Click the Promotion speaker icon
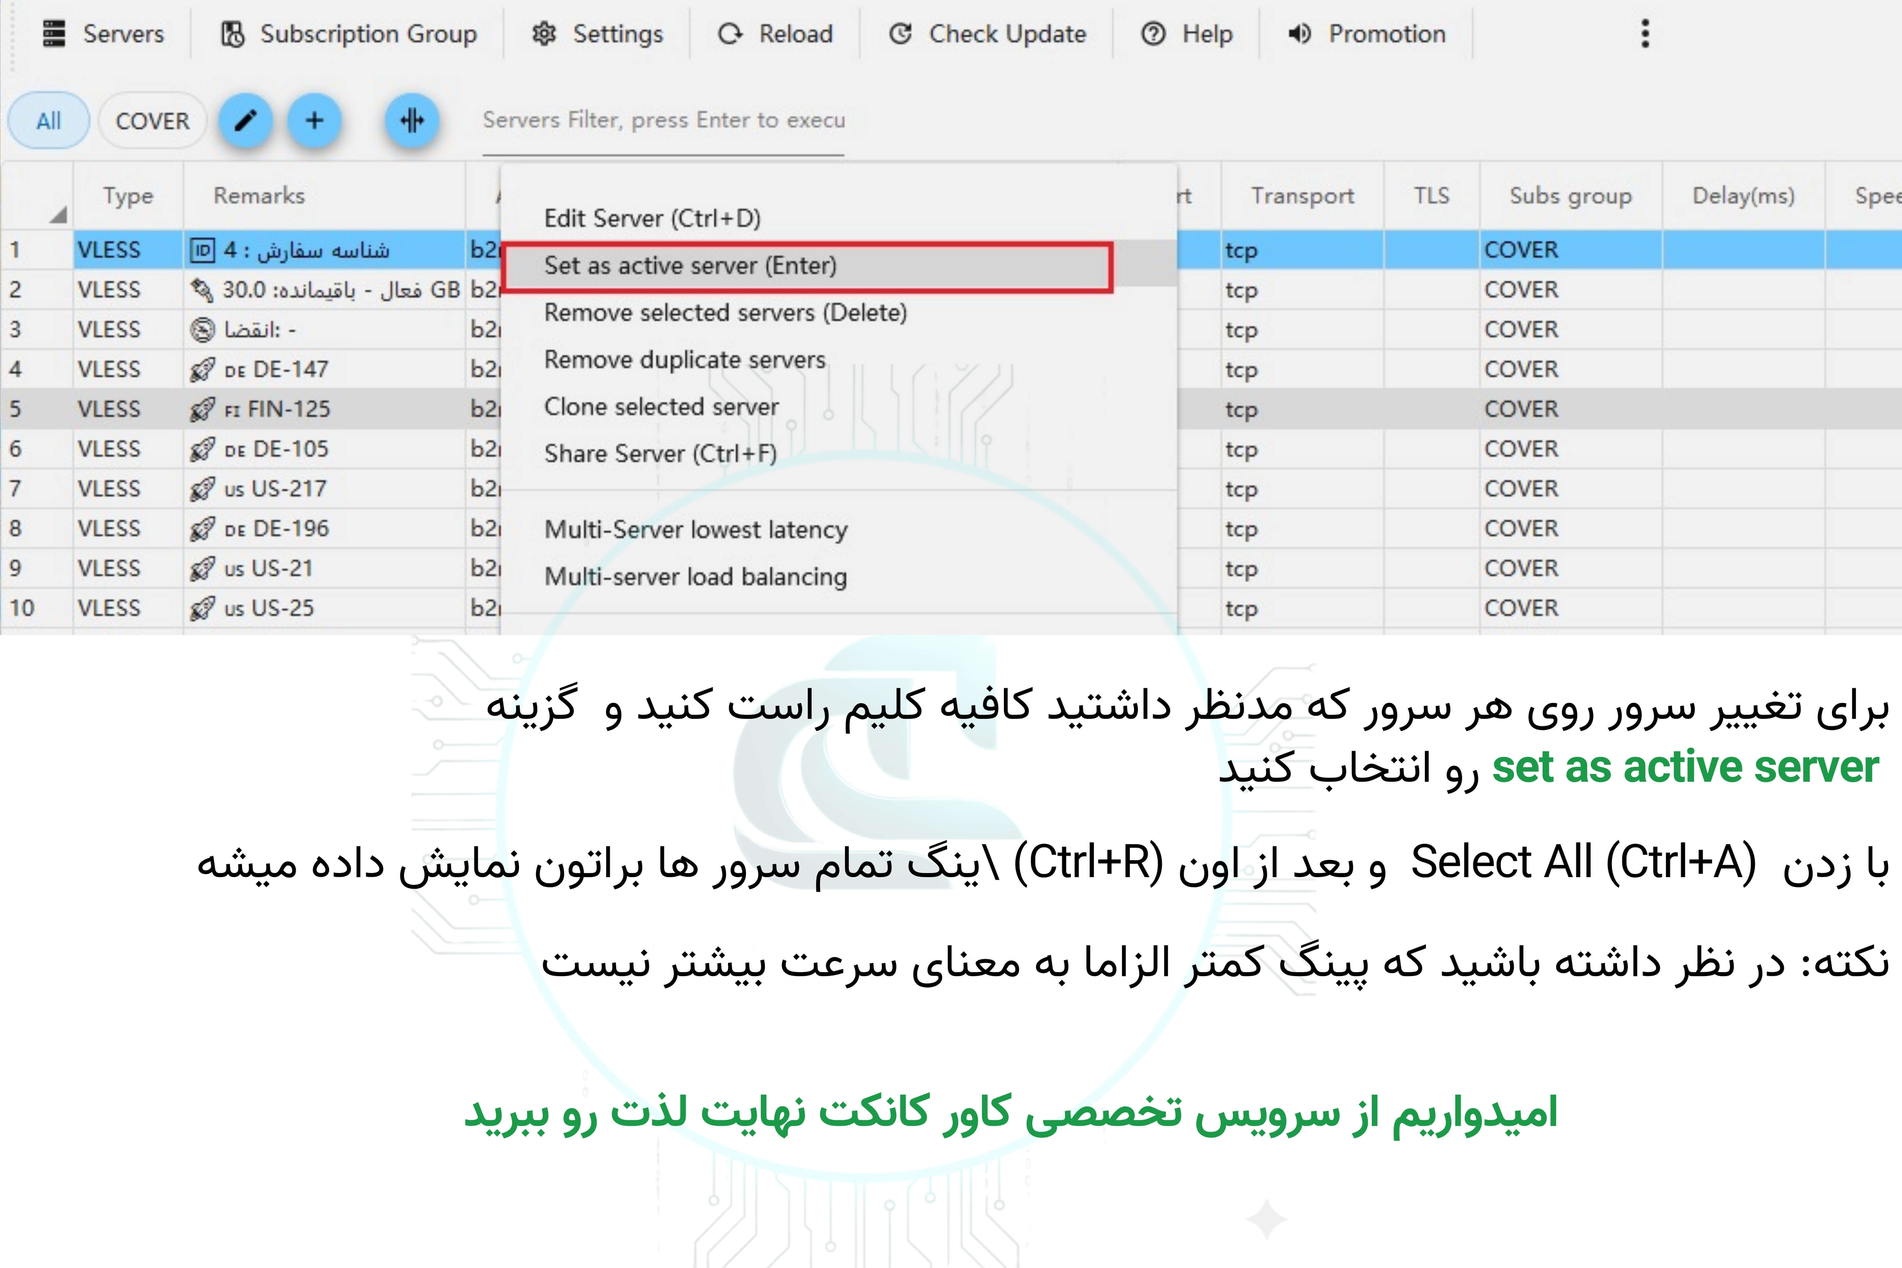The height and width of the screenshot is (1268, 1902). coord(1299,34)
